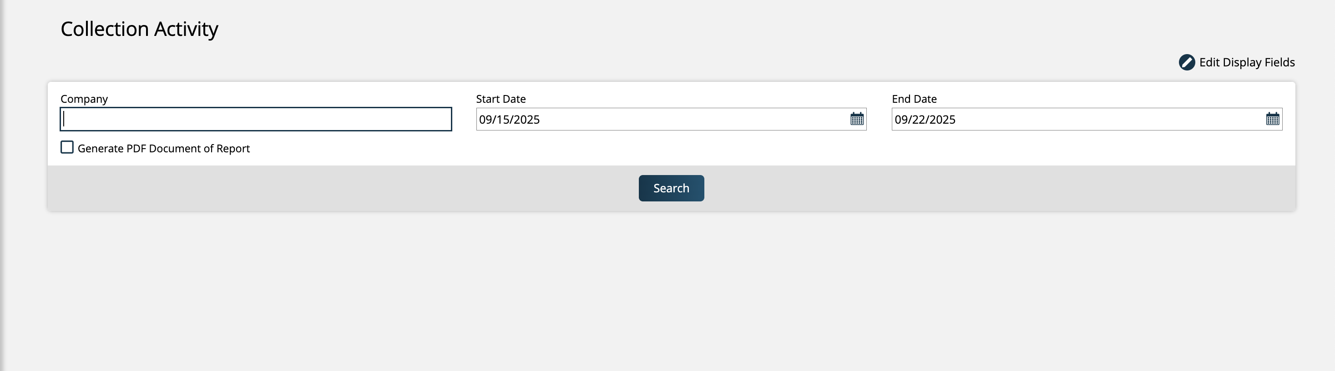Viewport: 1335px width, 371px height.
Task: Open the Start Date calendar picker
Action: point(857,119)
